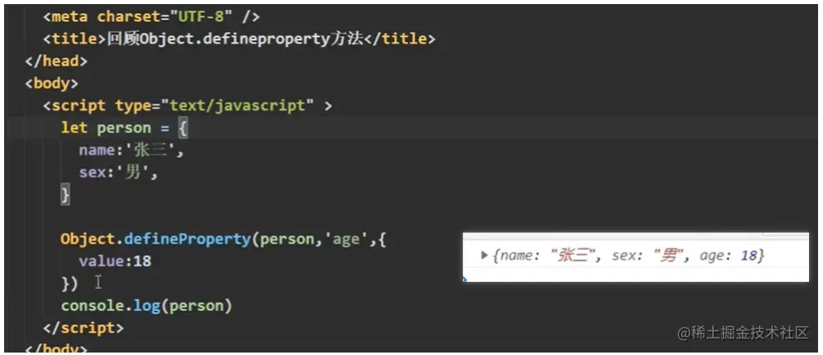Click the highlighted opening brace after person
Viewport: 823px width, 355px height.
[184, 127]
